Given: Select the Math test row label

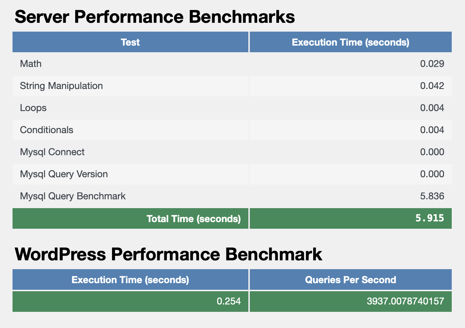Looking at the screenshot, I should click(31, 64).
